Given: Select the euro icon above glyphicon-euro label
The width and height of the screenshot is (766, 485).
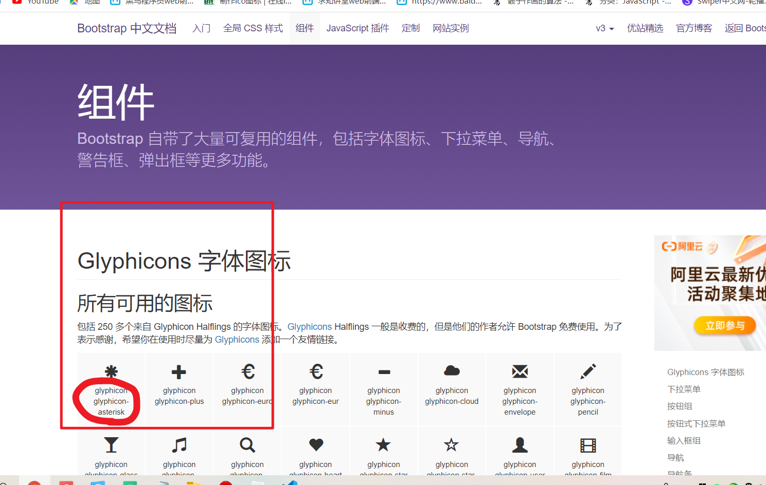Looking at the screenshot, I should [247, 371].
